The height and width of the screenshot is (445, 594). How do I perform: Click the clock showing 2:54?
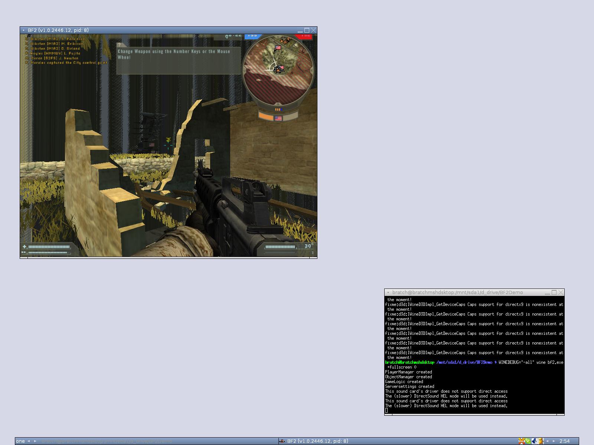coord(564,441)
